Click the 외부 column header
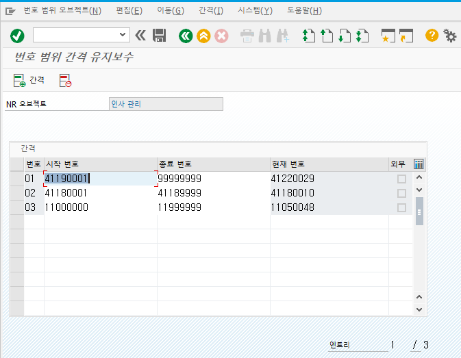 401,164
